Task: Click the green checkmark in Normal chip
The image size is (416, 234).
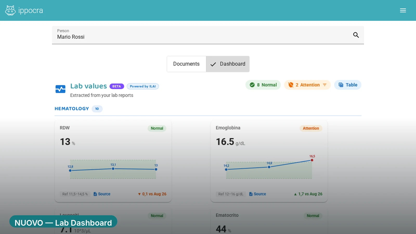Action: [x=252, y=85]
